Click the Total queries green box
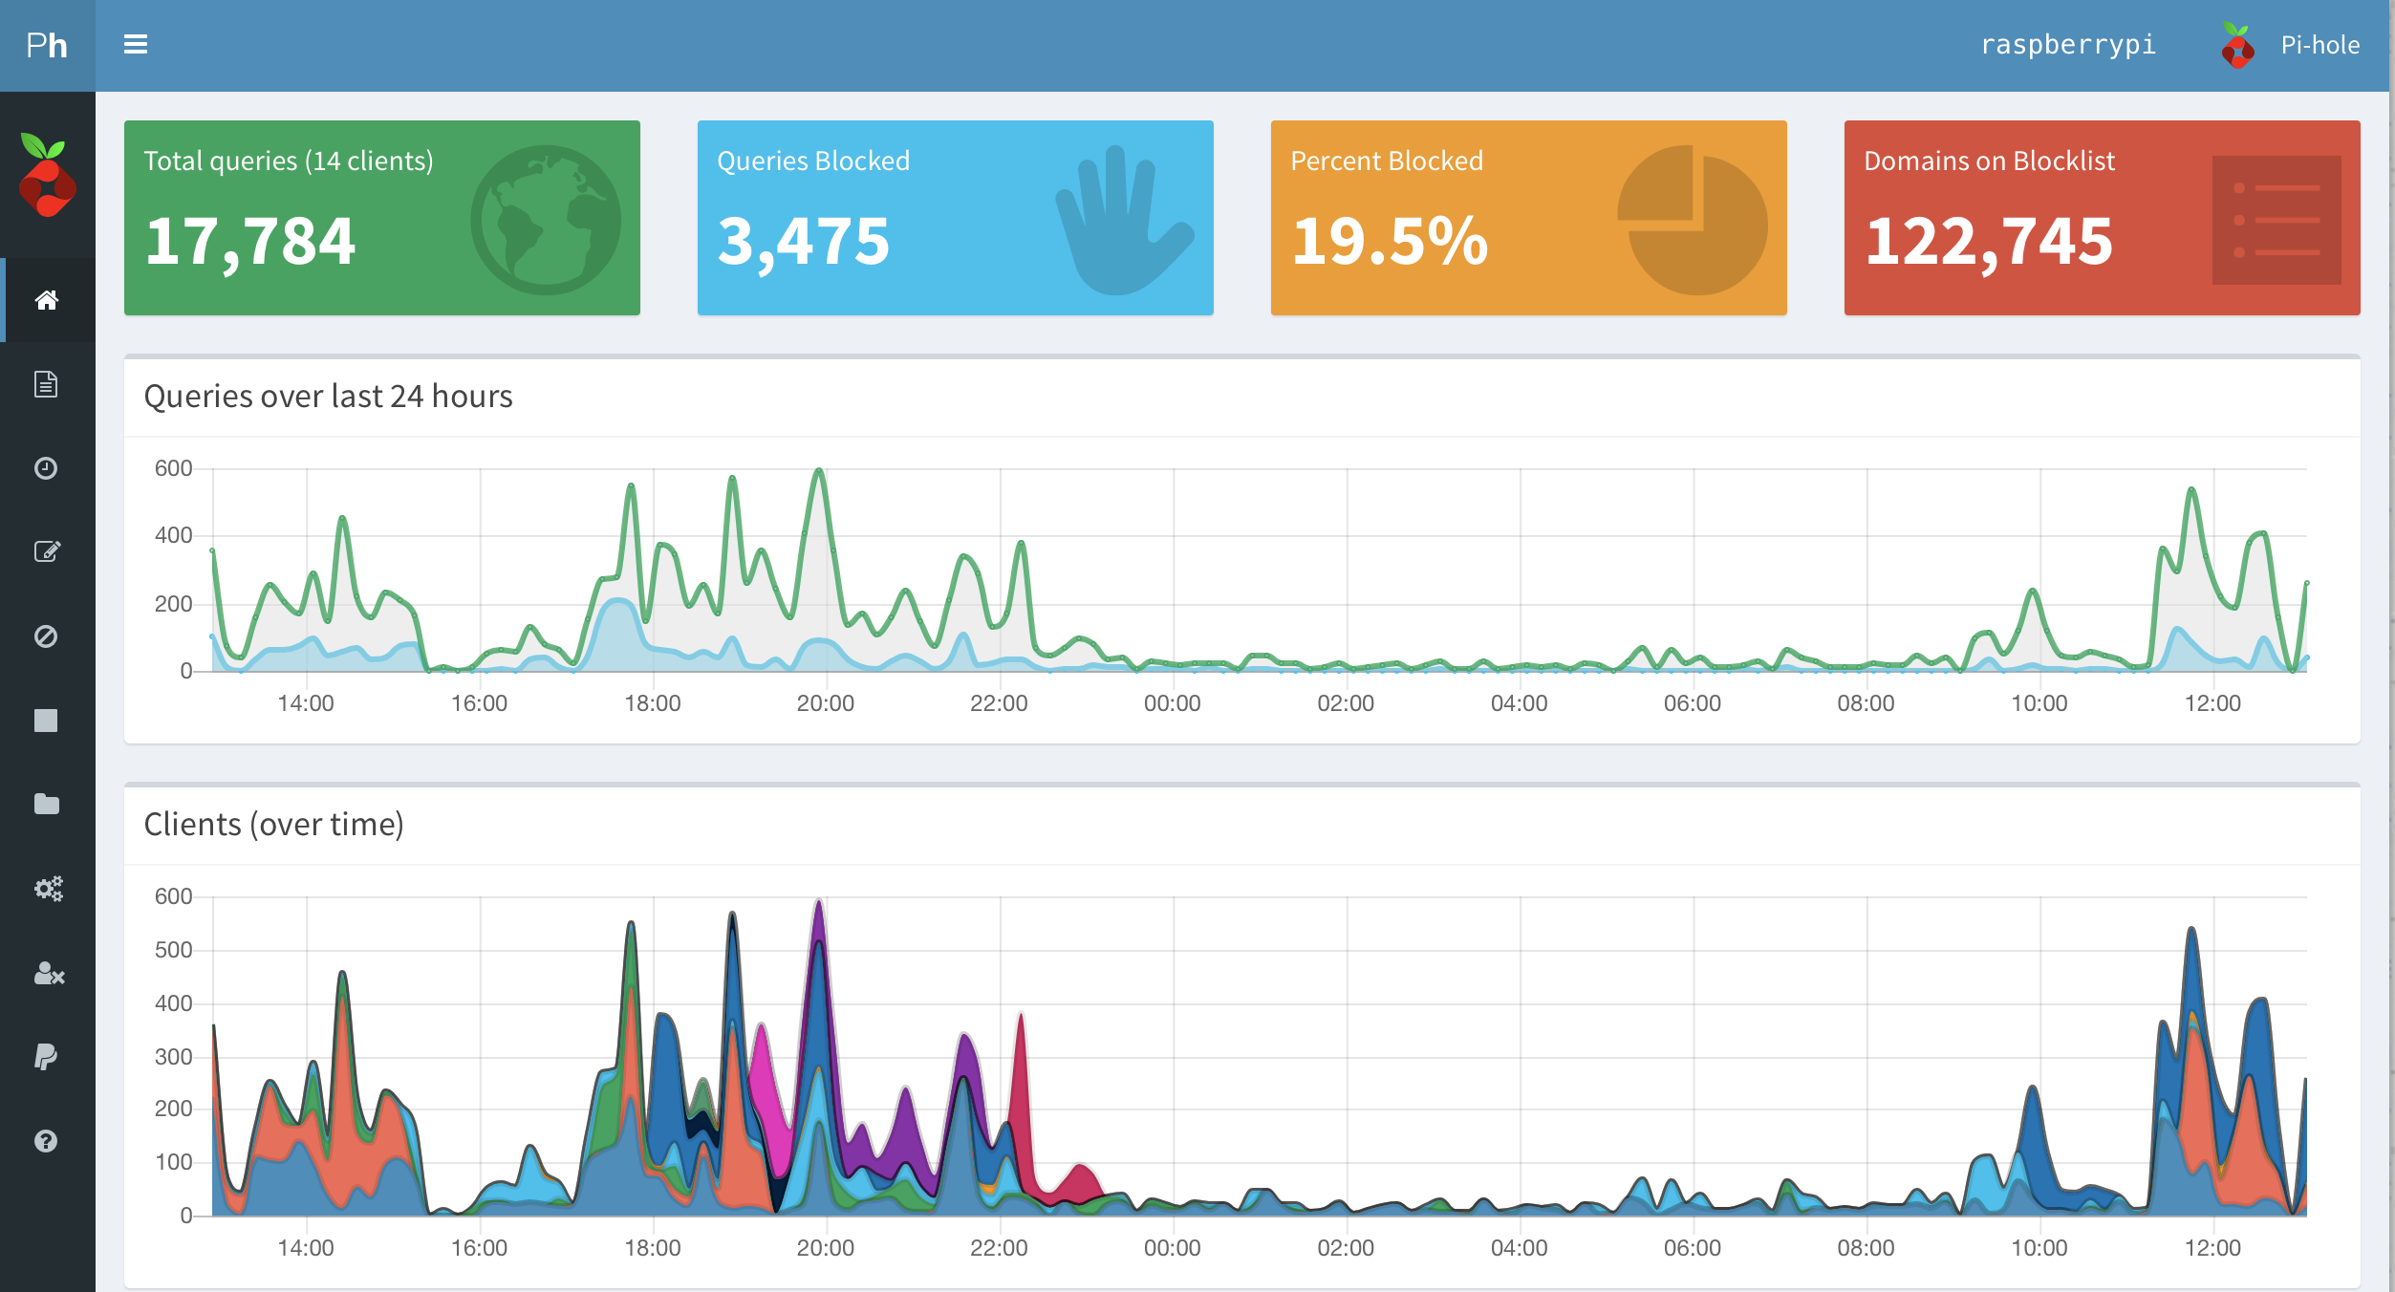Viewport: 2395px width, 1292px height. click(381, 218)
